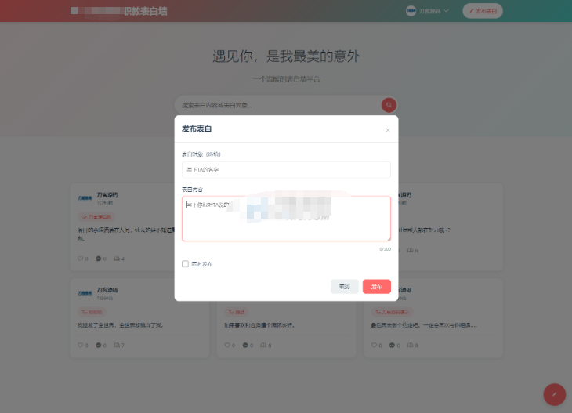Click the user avatar in the header

tap(411, 11)
